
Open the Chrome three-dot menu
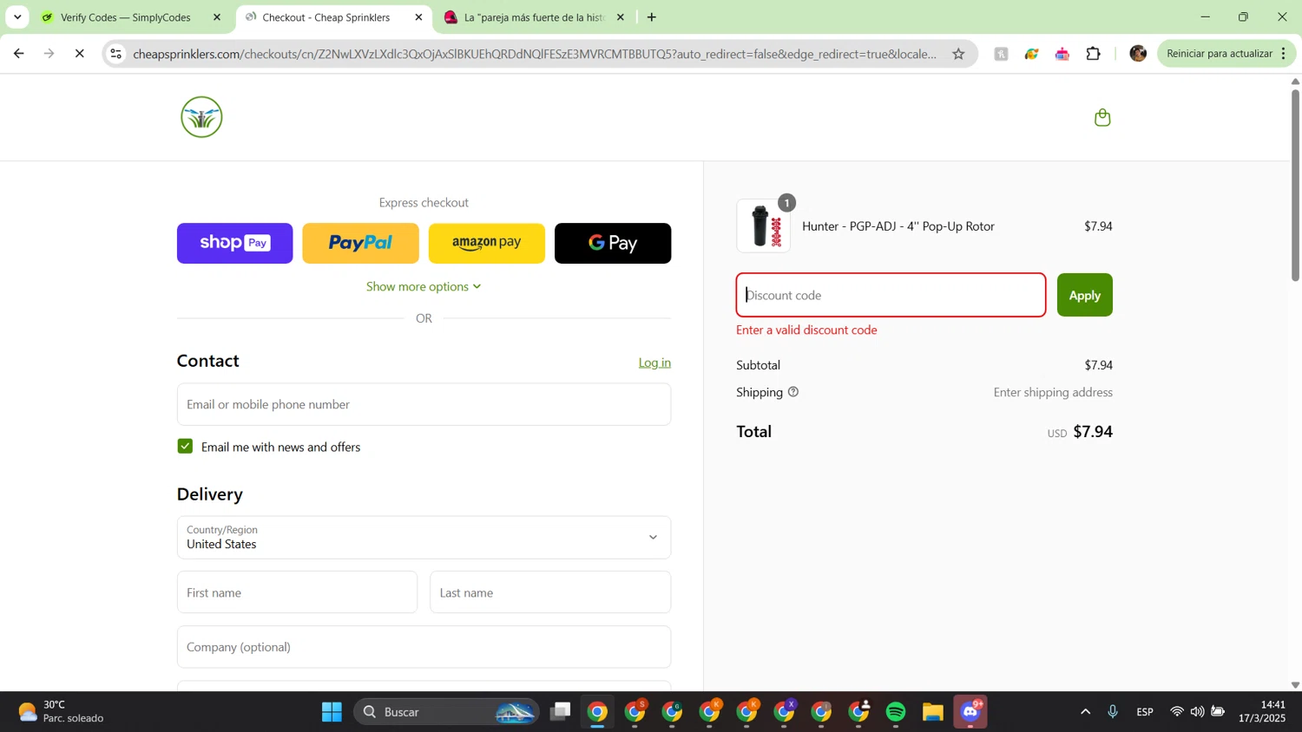coord(1283,54)
